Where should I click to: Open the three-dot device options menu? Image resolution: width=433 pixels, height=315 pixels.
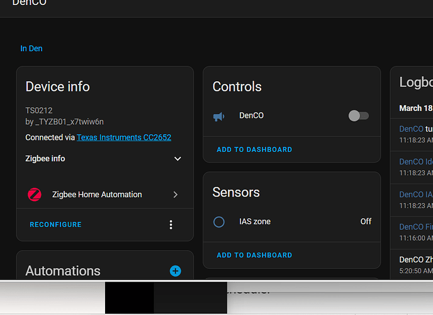click(171, 224)
